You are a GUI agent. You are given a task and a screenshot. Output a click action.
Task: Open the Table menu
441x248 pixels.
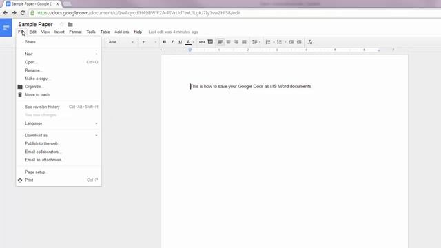tap(105, 32)
